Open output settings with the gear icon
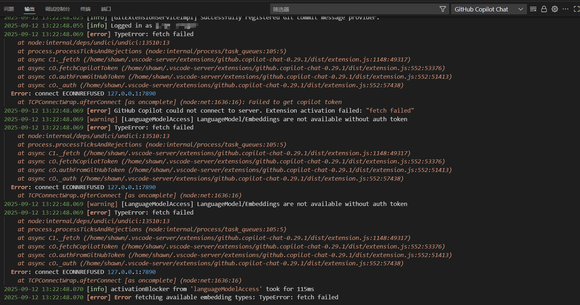580x305 pixels. coord(555,9)
